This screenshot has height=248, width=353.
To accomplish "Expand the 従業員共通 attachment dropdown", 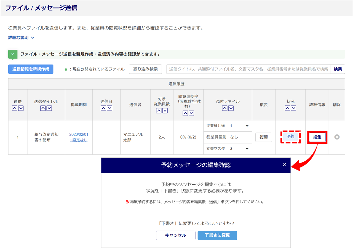I will pos(247,126).
